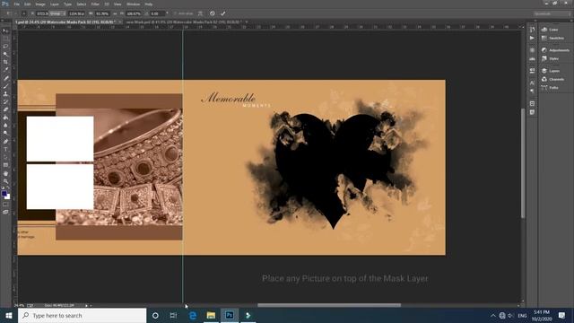Click the vertical scrollbar thumb
This screenshot has width=574, height=323.
[523, 163]
